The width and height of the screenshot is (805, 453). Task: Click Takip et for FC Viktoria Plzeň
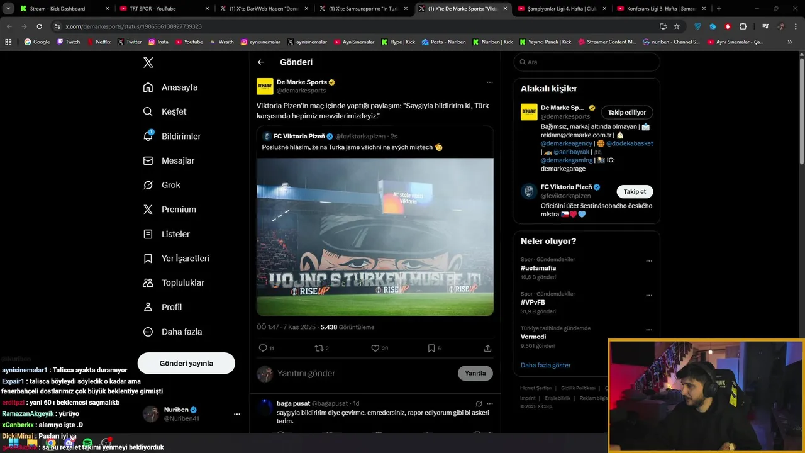(x=635, y=191)
